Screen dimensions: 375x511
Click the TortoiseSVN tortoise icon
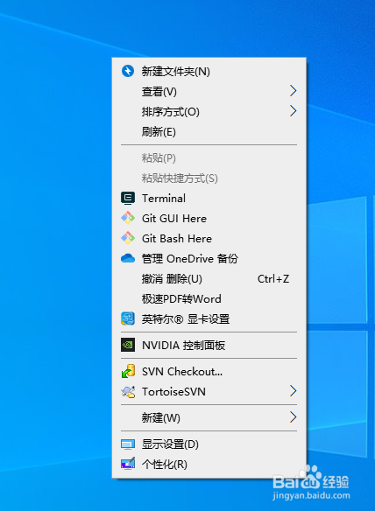(x=128, y=391)
